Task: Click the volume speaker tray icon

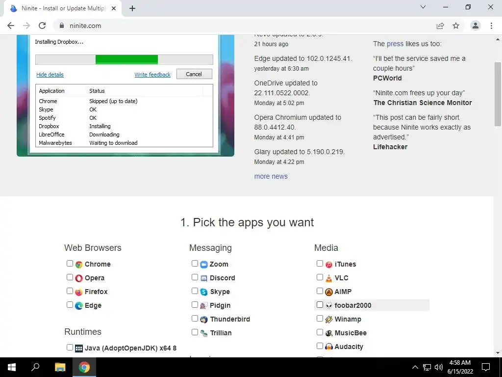Action: 439,367
